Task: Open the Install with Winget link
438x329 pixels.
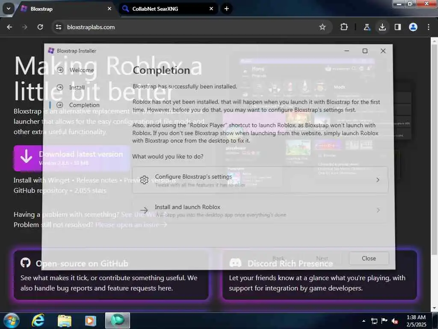Action: 41,180
